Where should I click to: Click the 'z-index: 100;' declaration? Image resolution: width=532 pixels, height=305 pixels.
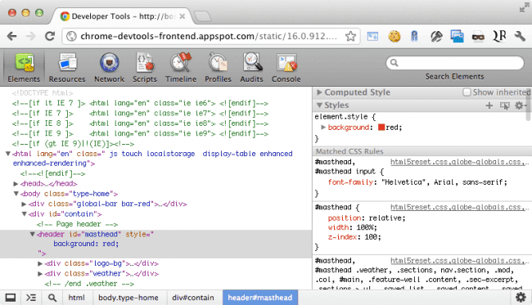click(x=354, y=237)
